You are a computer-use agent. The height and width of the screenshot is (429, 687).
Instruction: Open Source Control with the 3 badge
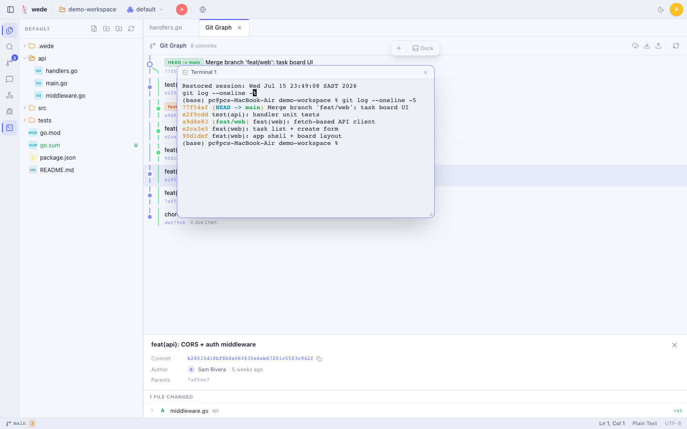click(x=10, y=63)
